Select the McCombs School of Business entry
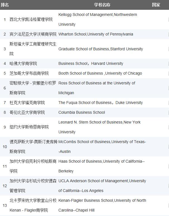Image resolution: width=169 pixels, height=216 pixels. 102,147
